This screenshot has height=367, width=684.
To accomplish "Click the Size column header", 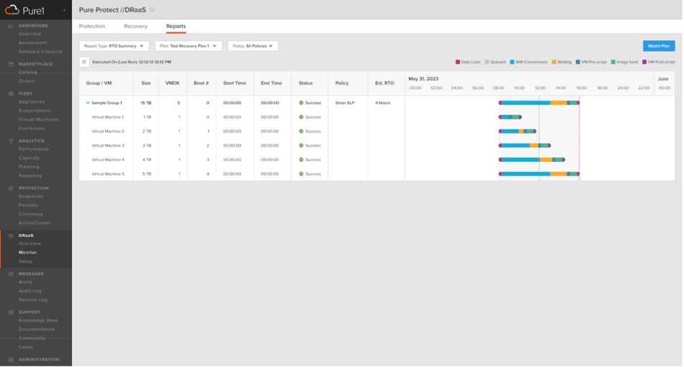I will (x=146, y=83).
